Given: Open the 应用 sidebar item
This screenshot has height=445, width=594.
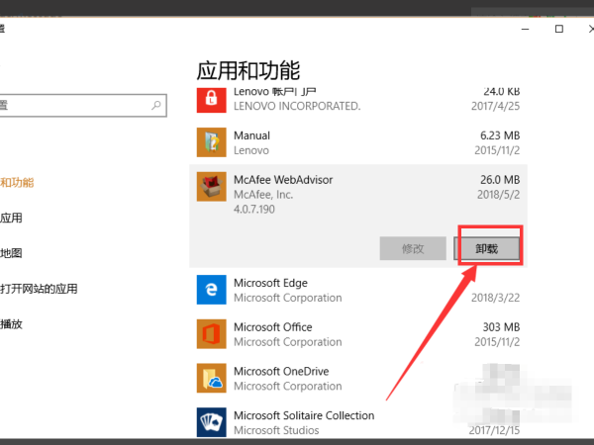Looking at the screenshot, I should 11,218.
